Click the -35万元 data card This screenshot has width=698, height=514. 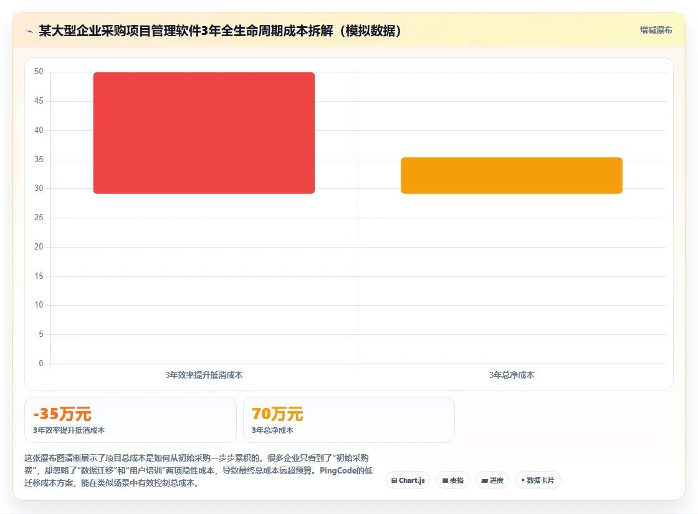(x=130, y=420)
